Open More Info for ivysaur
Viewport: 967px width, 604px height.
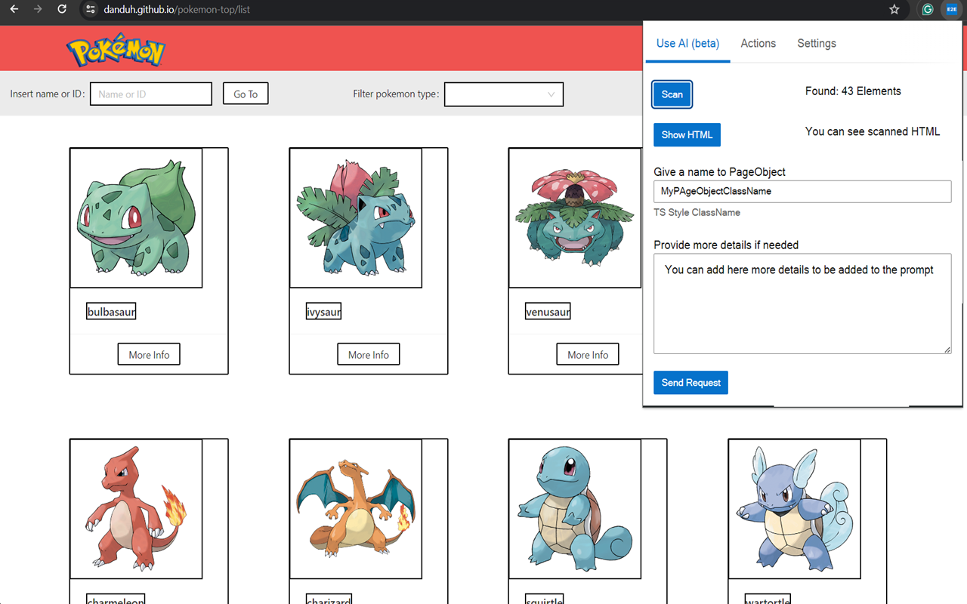[368, 355]
